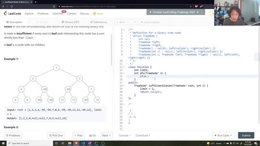The image size is (260, 146).
Task: Click the tree diagram in Example 1
Action: point(56,84)
